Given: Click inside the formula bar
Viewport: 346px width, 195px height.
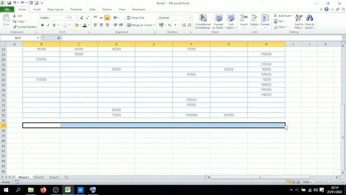Looking at the screenshot, I should click(201, 38).
